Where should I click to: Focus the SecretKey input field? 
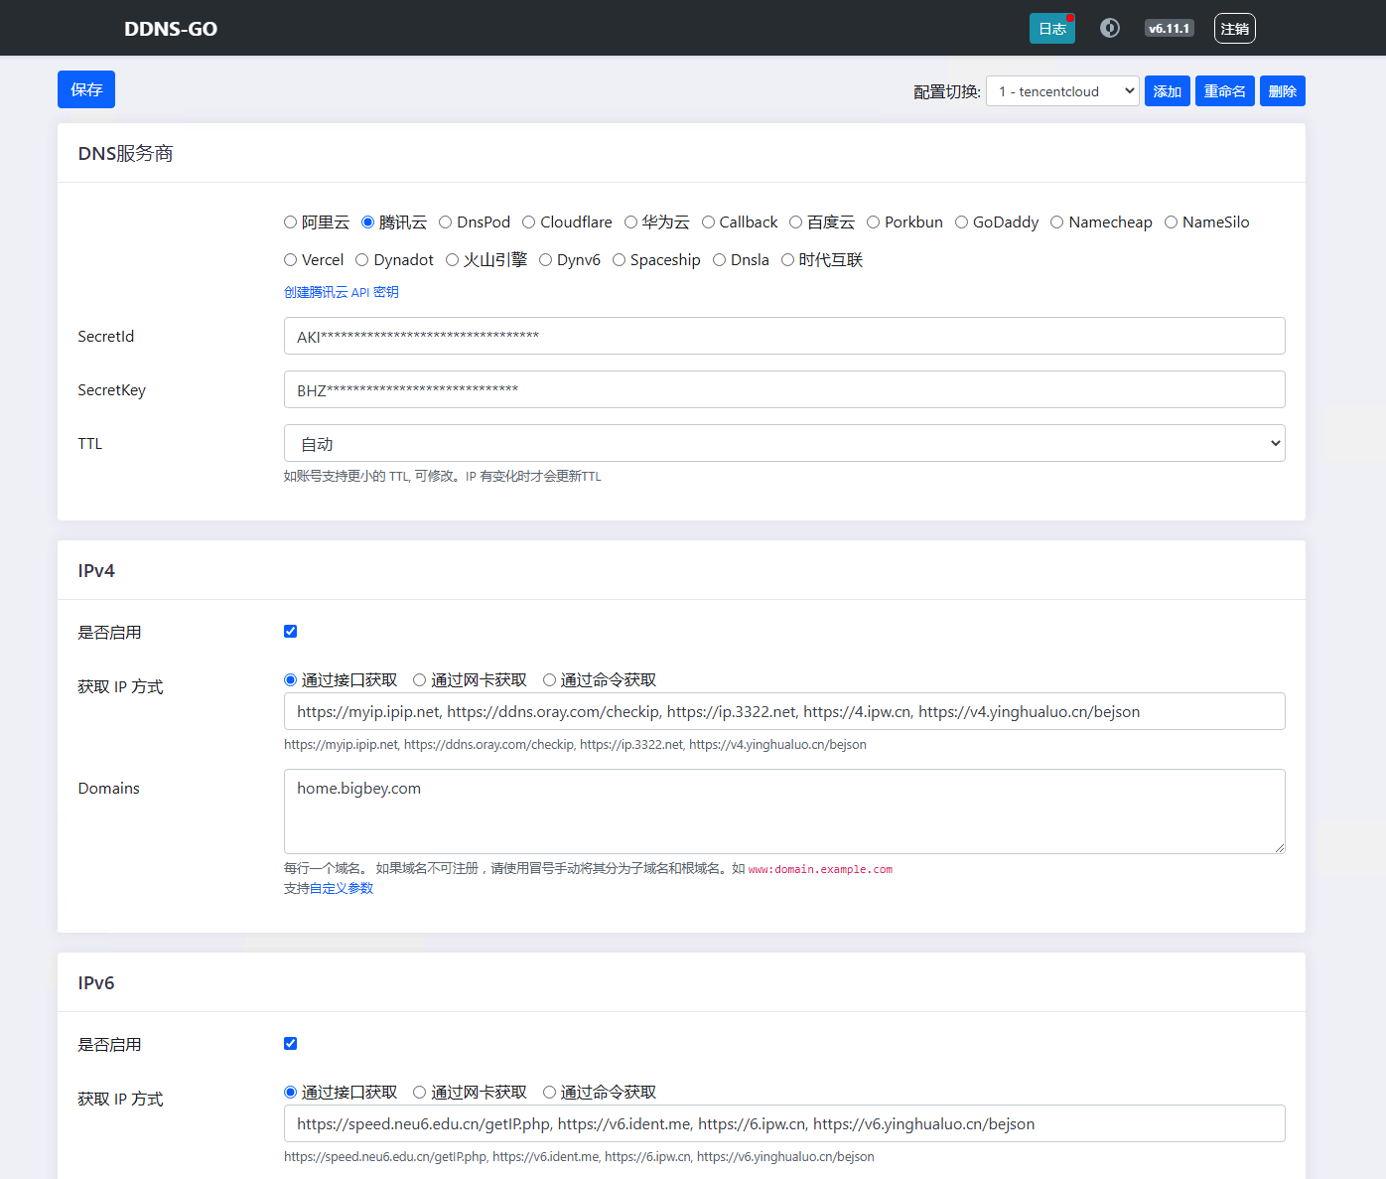pyautogui.click(x=784, y=389)
